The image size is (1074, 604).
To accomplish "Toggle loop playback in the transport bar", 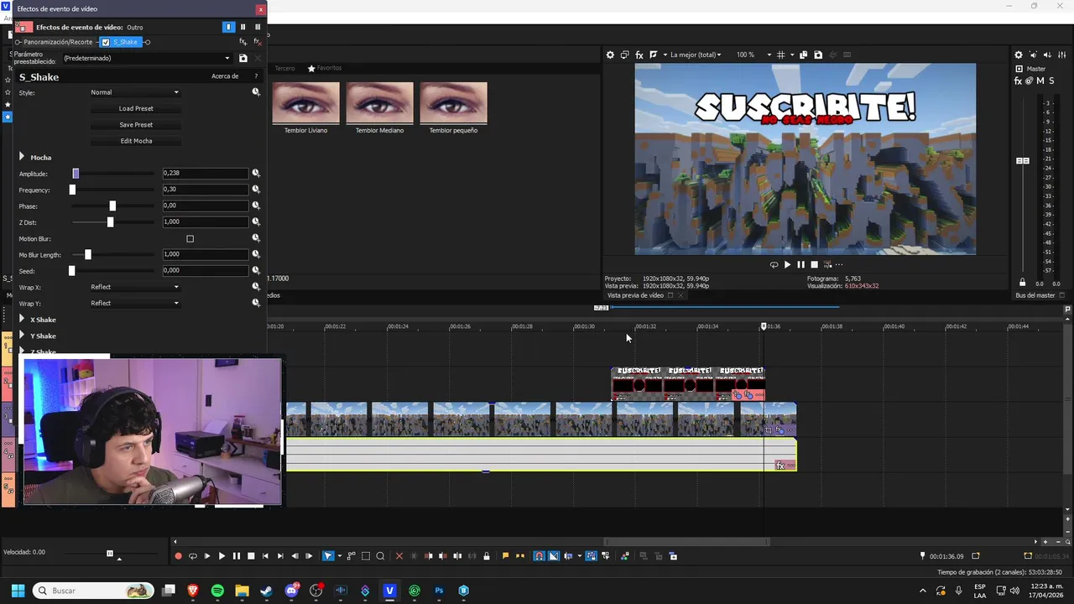I will [193, 556].
